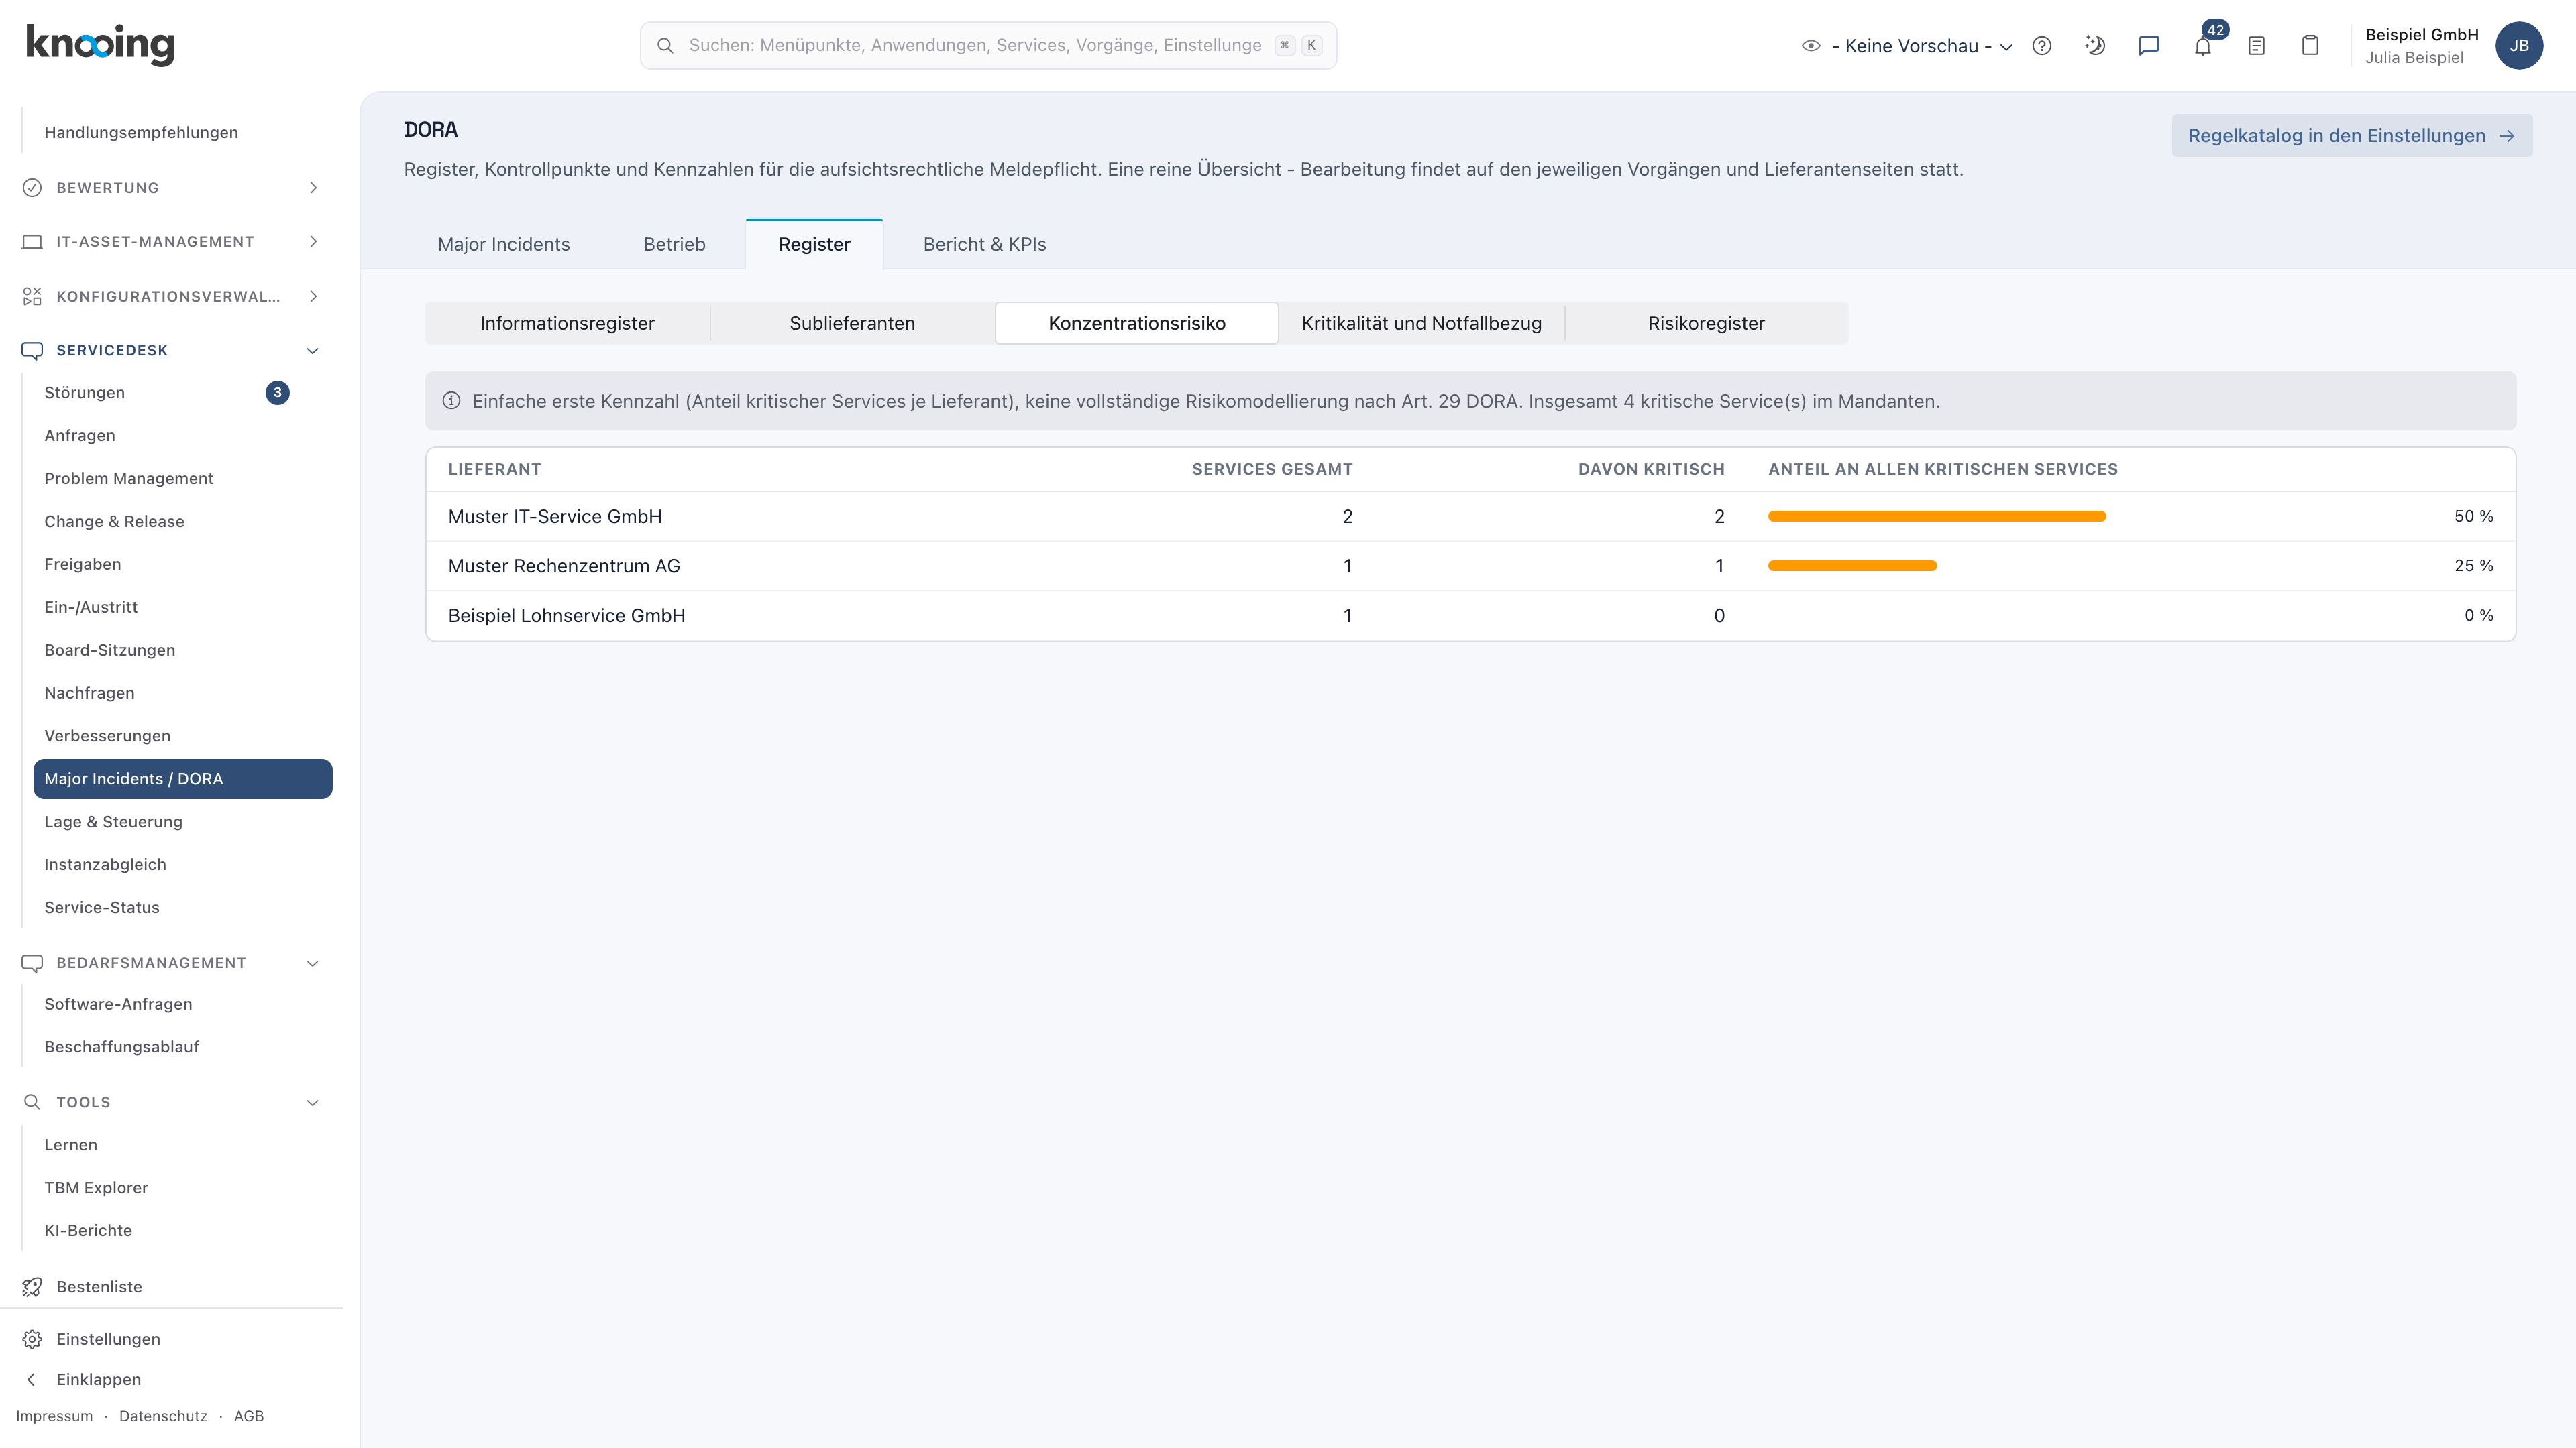Open the document notes icon in header
Image resolution: width=2576 pixels, height=1448 pixels.
click(2256, 46)
